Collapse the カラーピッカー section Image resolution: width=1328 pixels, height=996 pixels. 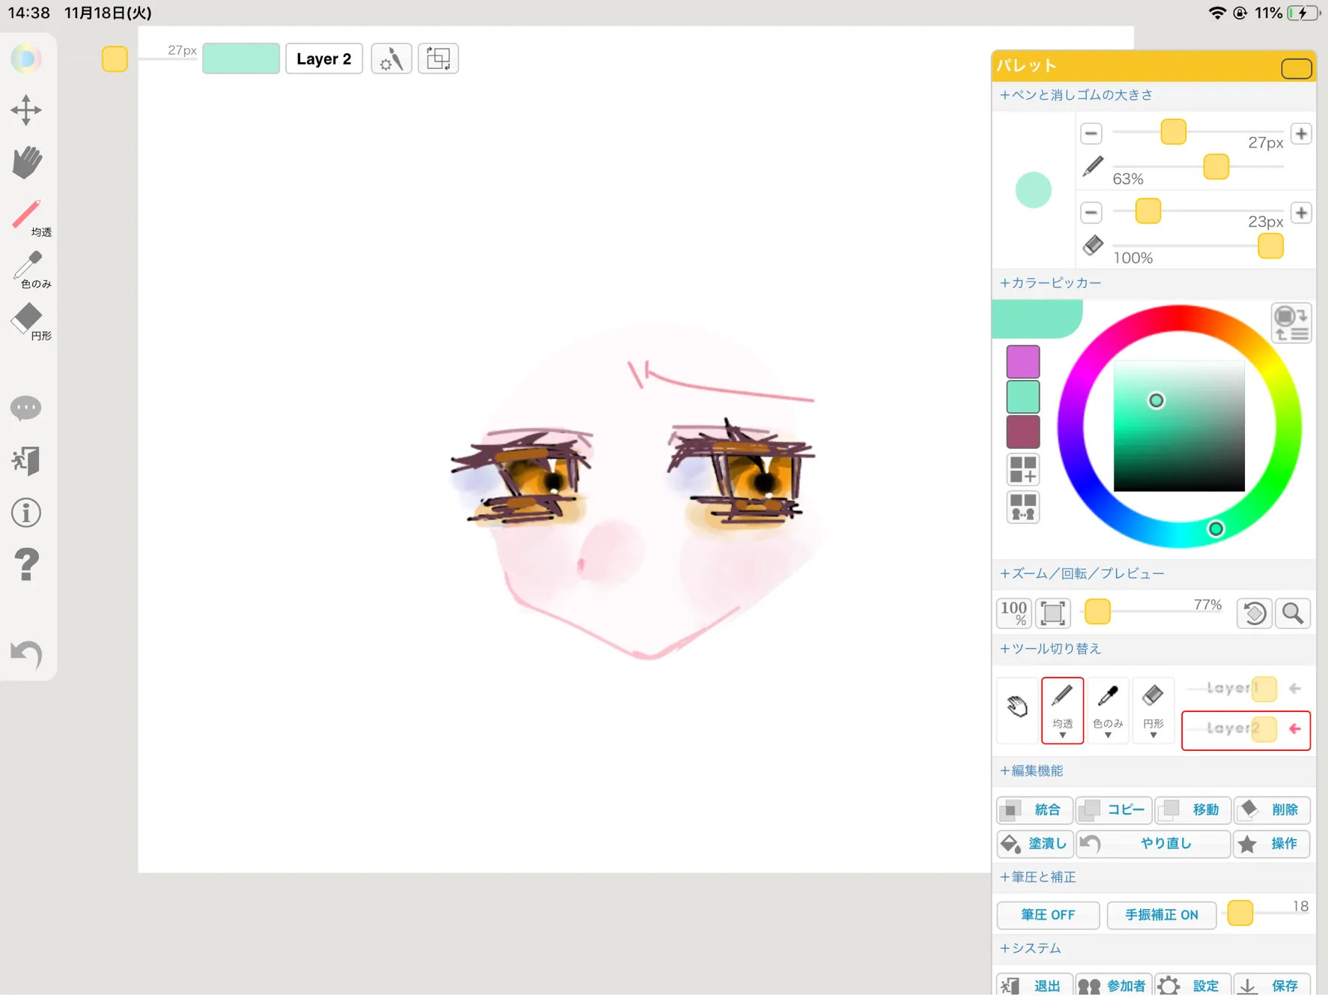click(1050, 283)
